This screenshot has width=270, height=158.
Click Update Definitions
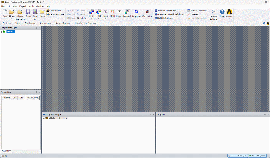click(x=165, y=11)
